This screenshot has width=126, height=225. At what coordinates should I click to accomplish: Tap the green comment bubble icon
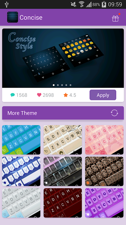pos(13,95)
